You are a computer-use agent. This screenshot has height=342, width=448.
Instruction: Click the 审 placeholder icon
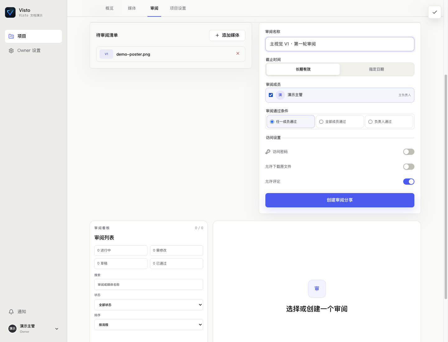pos(317,289)
